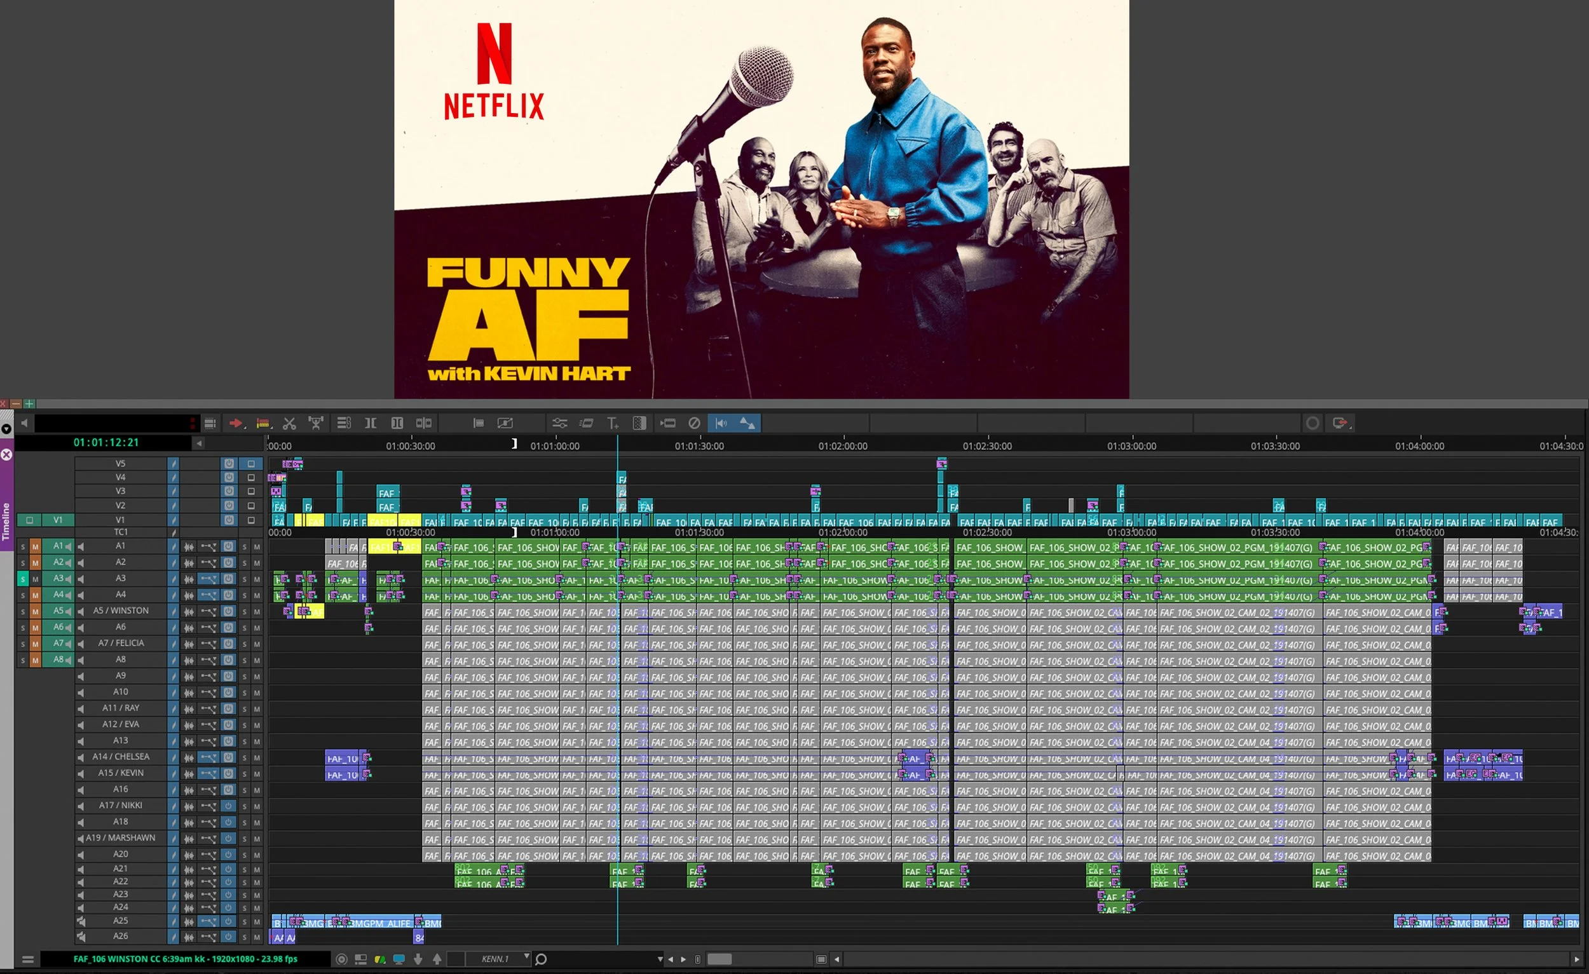Image resolution: width=1589 pixels, height=974 pixels.
Task: Select the red Lift/Overwrite segment arrow tool
Action: [x=236, y=424]
